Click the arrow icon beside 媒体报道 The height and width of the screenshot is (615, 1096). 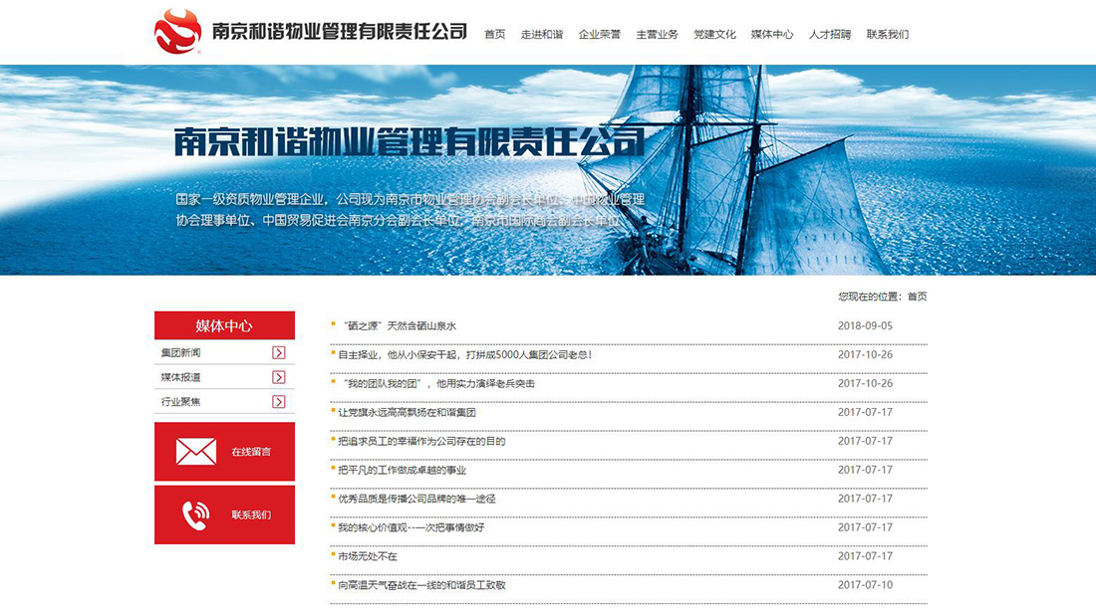tap(279, 377)
